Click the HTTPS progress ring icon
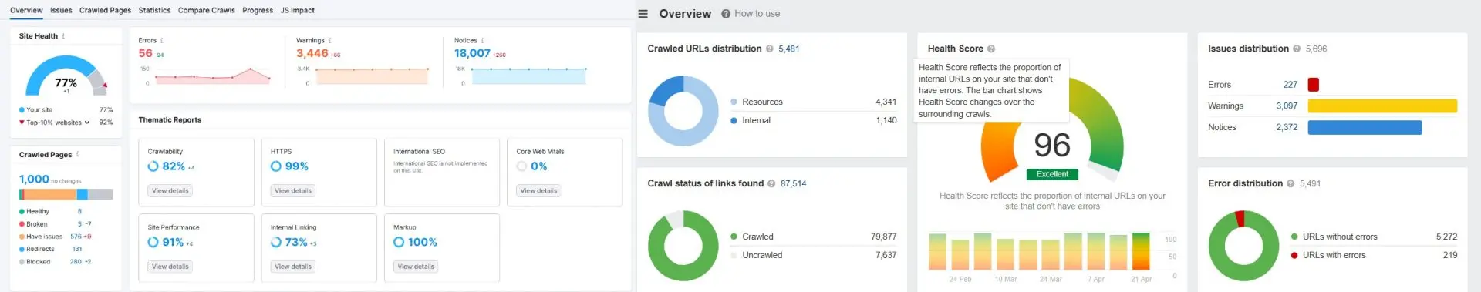1481x292 pixels. [275, 166]
